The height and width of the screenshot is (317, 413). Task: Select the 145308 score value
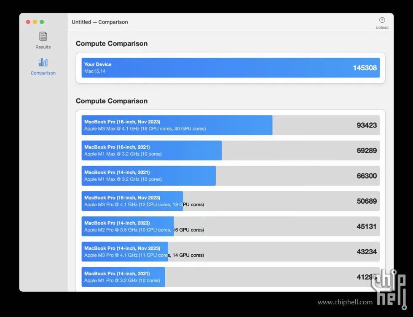click(365, 68)
